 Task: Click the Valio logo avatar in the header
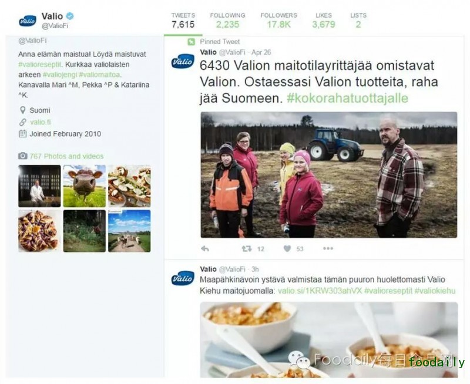point(27,21)
